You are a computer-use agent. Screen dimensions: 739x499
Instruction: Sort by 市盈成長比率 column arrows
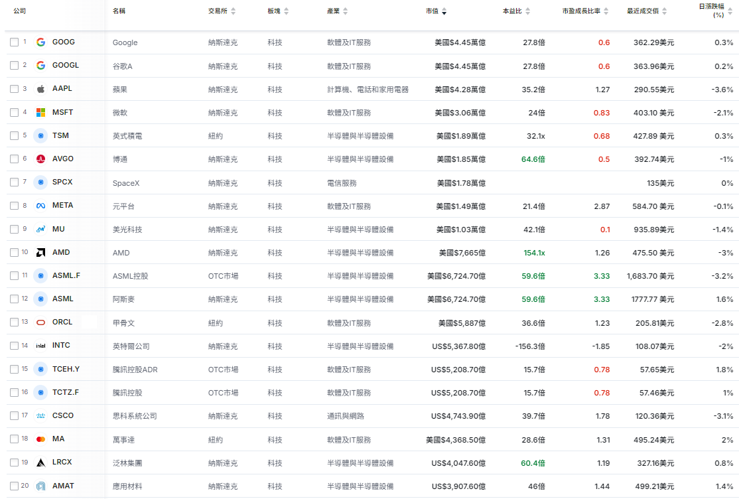[606, 11]
